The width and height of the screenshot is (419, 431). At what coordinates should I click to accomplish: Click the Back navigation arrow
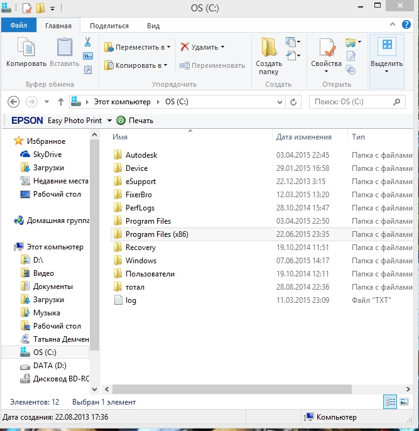14,102
